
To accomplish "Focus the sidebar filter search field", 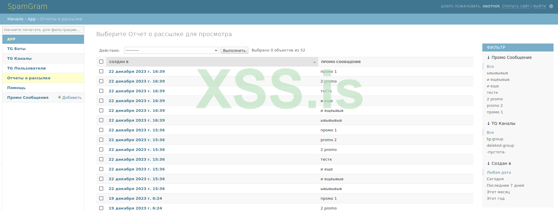I will 43,30.
